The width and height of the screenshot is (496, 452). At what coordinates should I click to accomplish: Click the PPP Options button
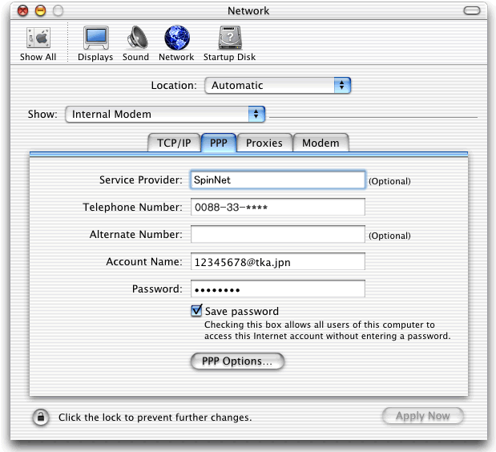coord(237,361)
